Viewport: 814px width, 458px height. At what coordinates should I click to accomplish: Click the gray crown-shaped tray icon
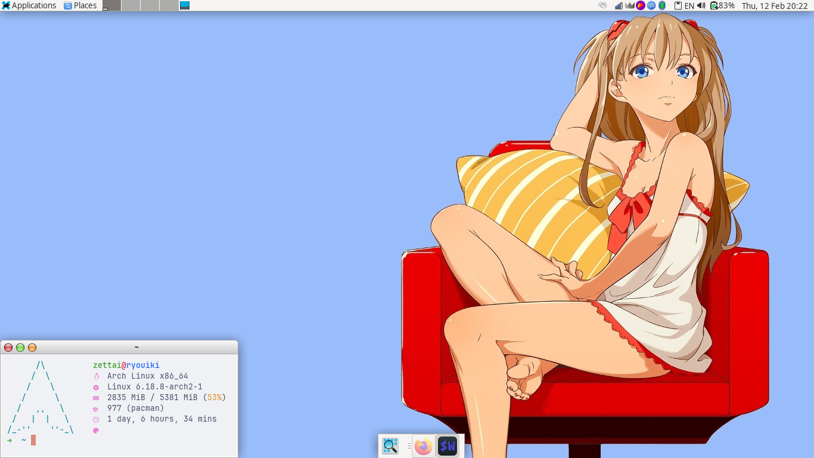point(629,5)
